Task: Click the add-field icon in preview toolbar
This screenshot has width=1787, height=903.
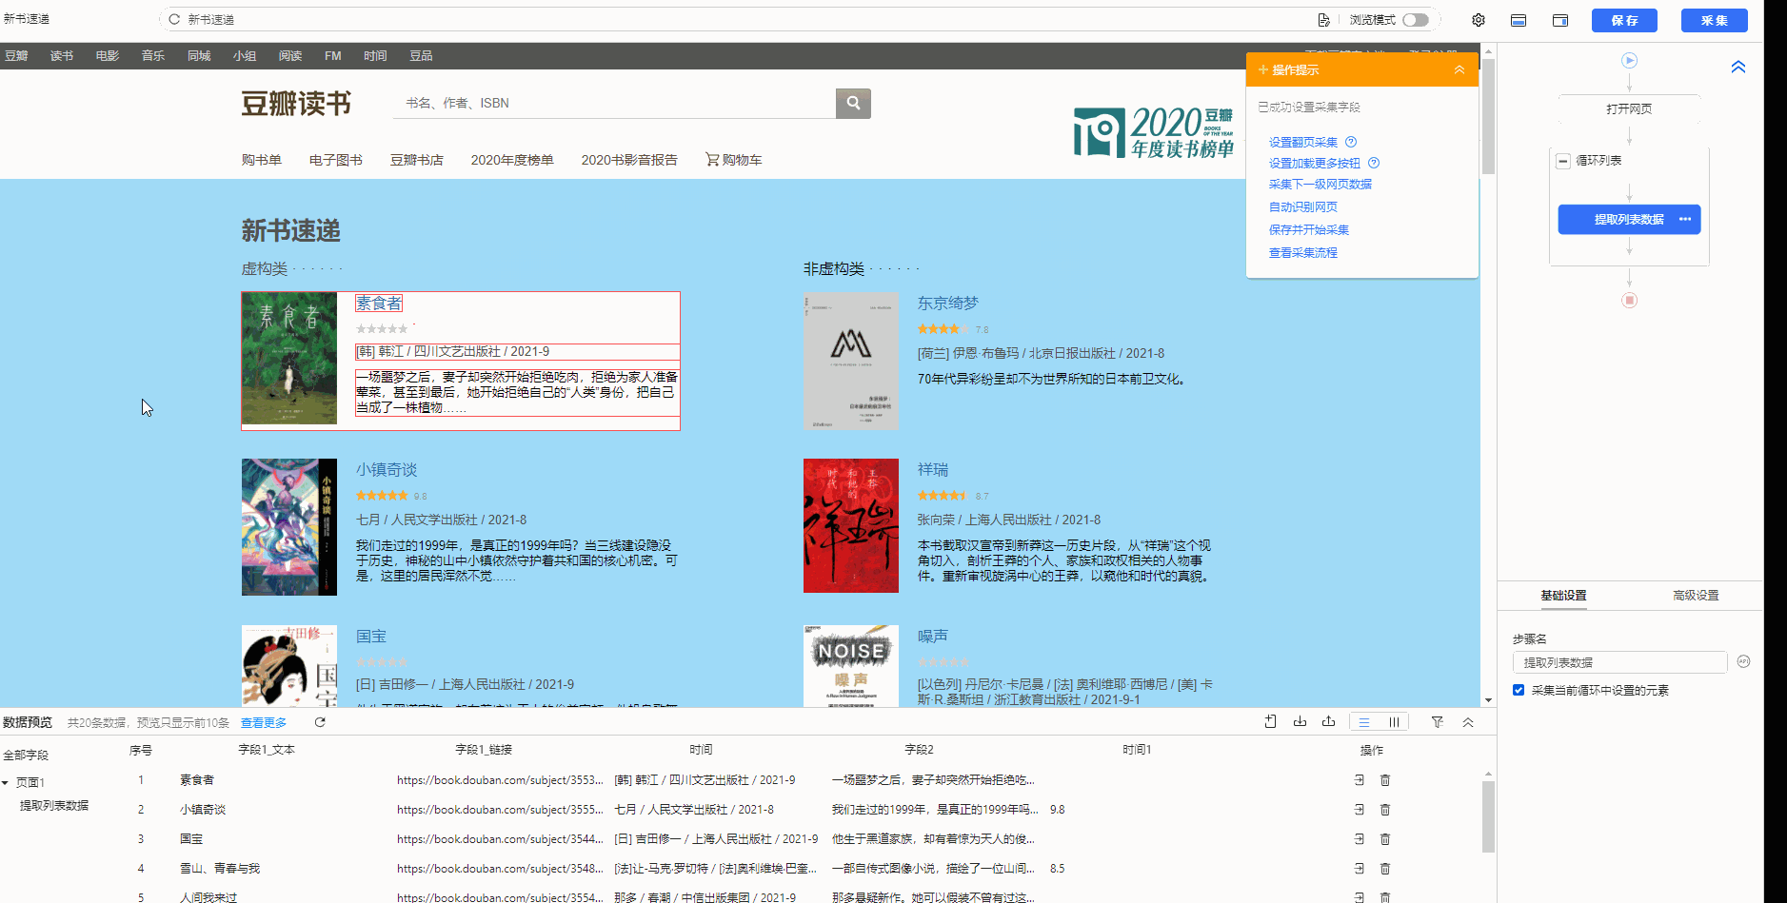Action: pyautogui.click(x=1270, y=721)
